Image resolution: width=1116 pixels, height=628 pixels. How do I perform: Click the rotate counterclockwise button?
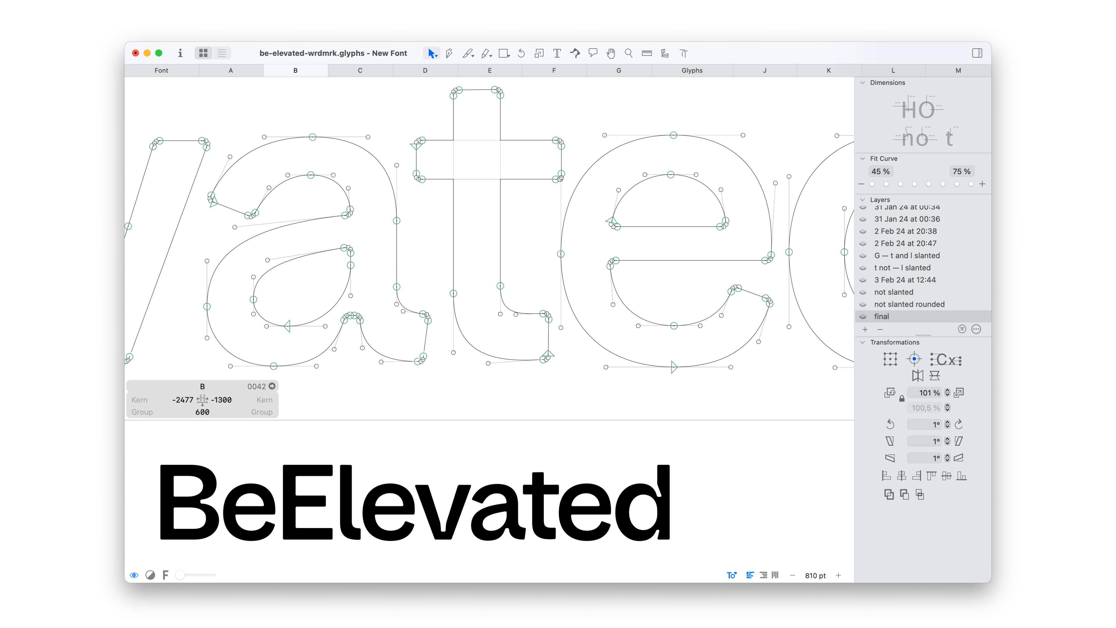coord(890,424)
